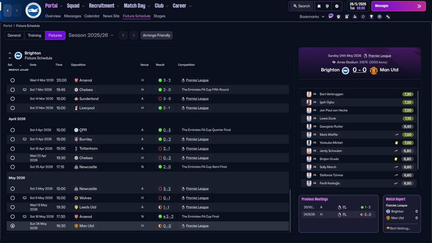Click the player ratings list scrollbar
The width and height of the screenshot is (432, 243).
point(418,130)
